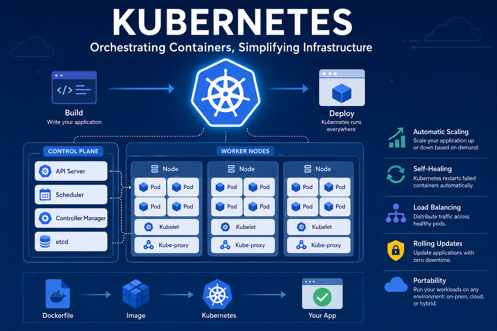Select the Portability cloud icon

tap(396, 285)
